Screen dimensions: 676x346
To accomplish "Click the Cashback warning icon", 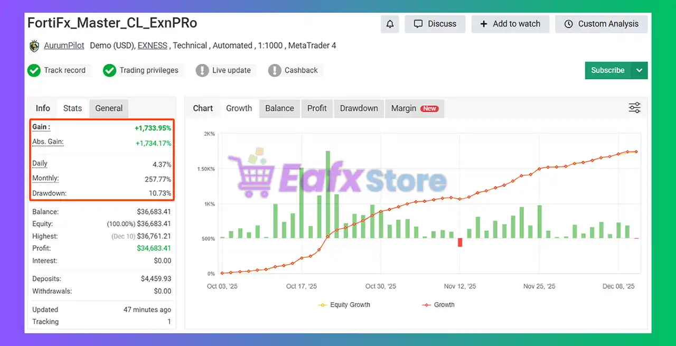I will click(x=275, y=70).
